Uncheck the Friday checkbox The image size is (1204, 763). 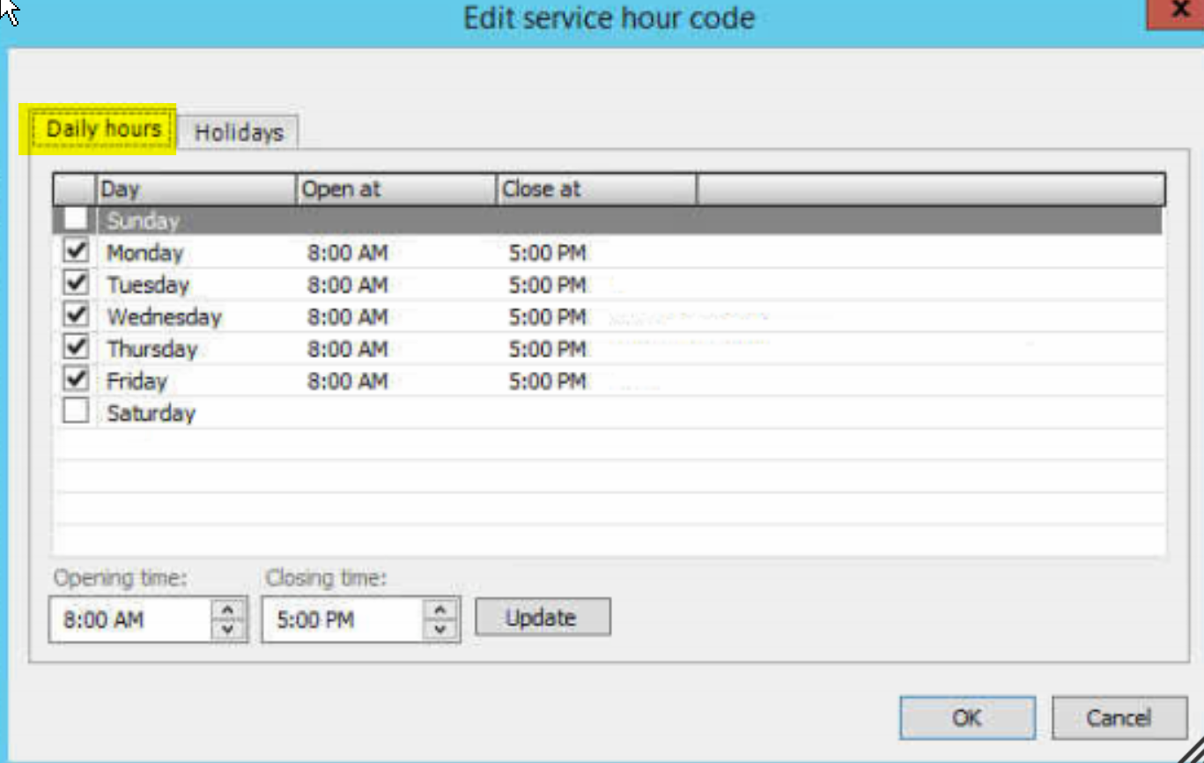click(75, 381)
